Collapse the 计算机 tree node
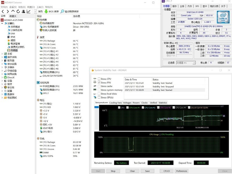This screenshot has width=232, height=174. [2, 23]
